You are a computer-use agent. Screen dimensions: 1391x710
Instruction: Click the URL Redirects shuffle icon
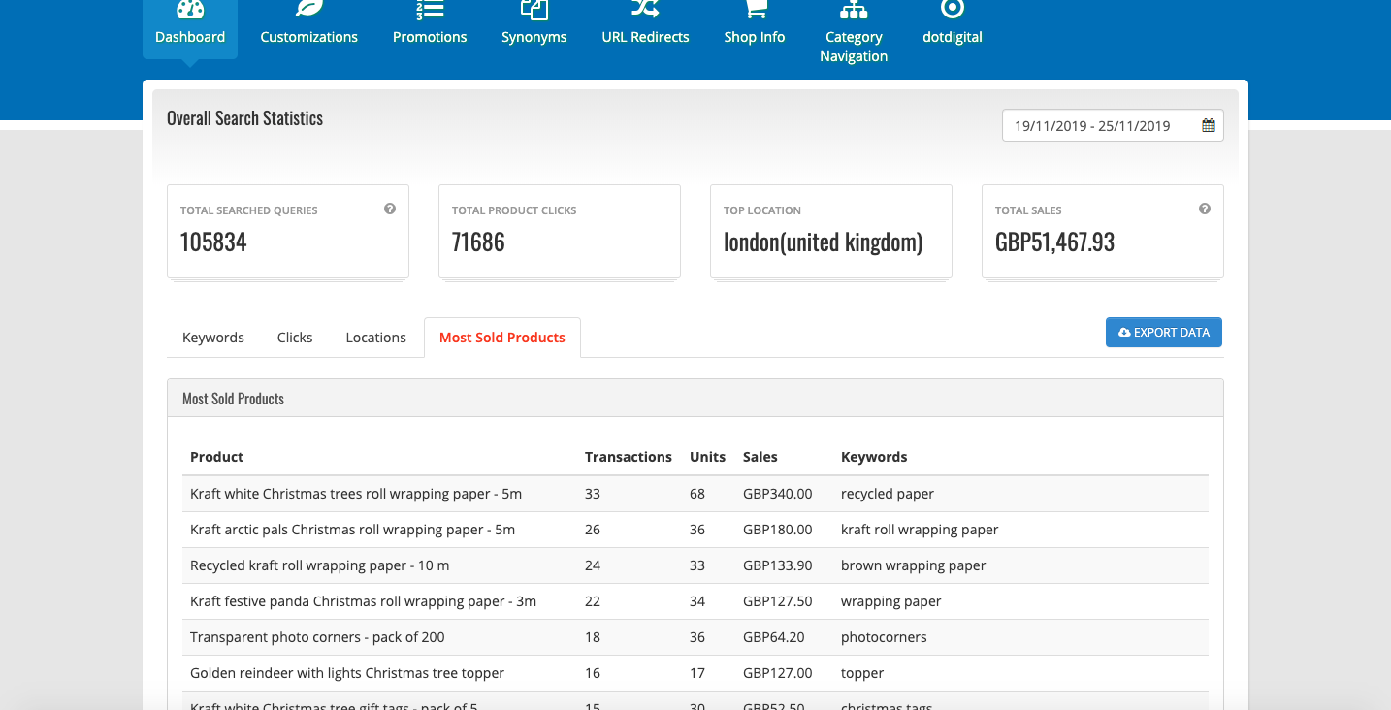click(645, 9)
